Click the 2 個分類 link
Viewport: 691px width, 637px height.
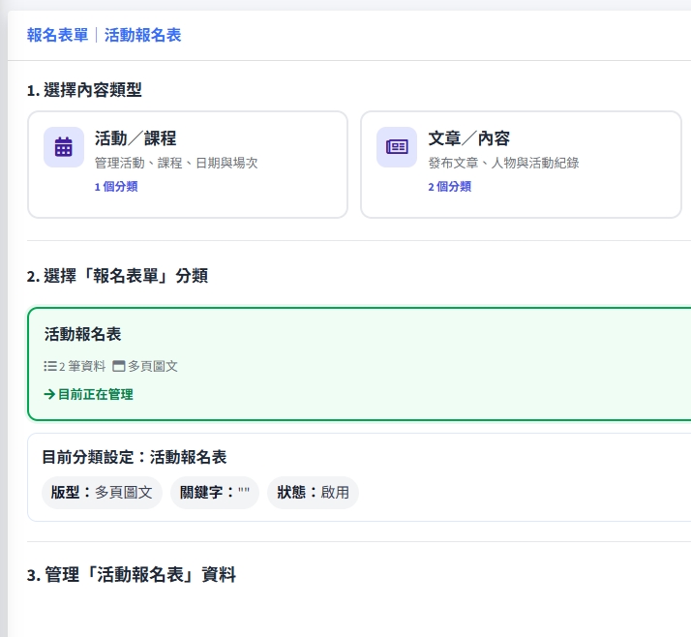point(449,187)
